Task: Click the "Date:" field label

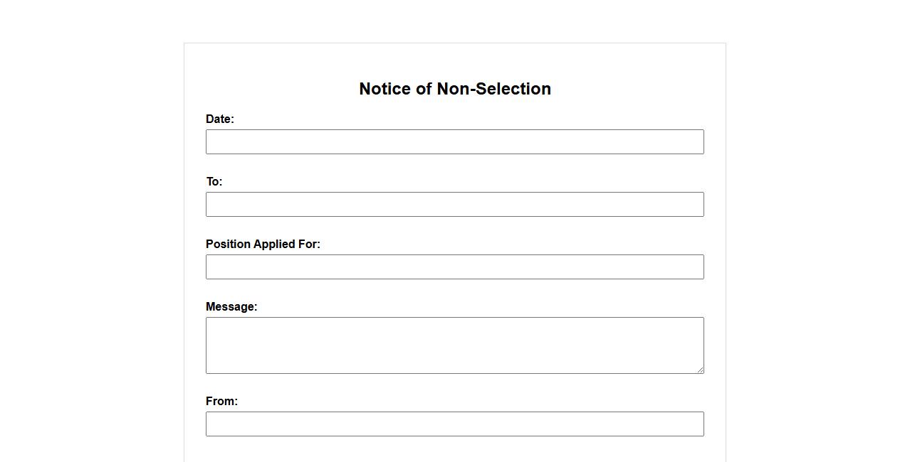Action: coord(220,119)
